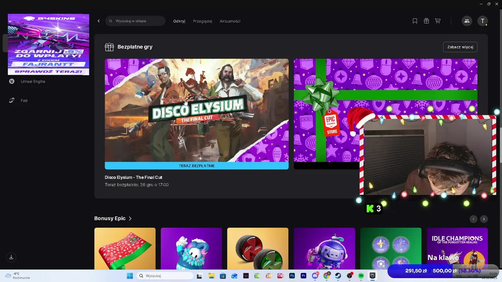Open the Idle Champions bonus card

457,248
